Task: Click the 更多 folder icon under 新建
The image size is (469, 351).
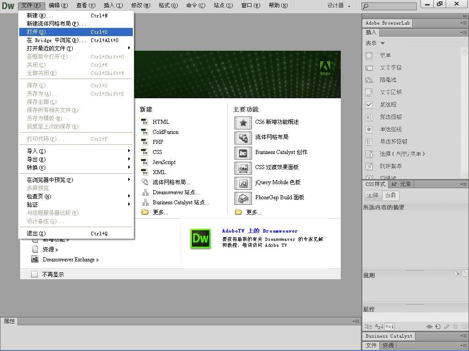Action: 145,212
